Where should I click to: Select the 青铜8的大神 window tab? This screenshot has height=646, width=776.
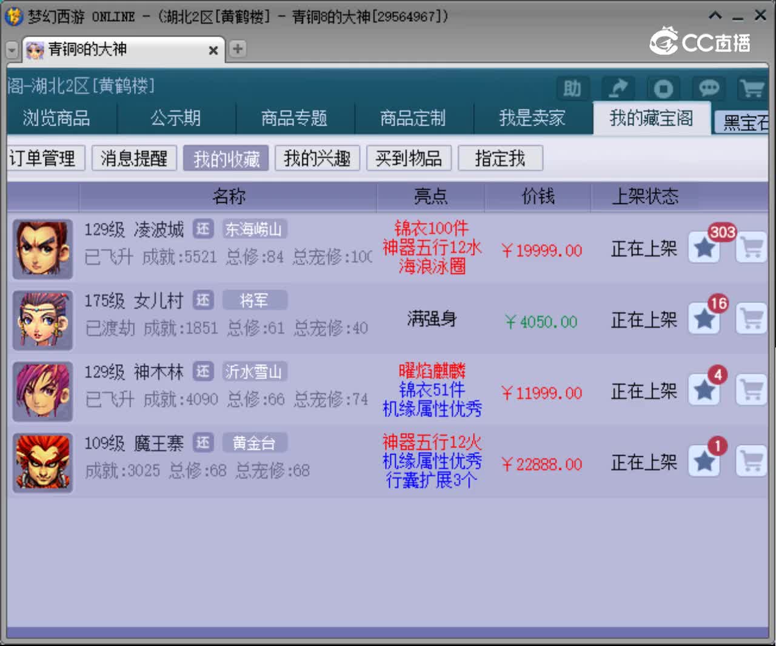point(123,50)
